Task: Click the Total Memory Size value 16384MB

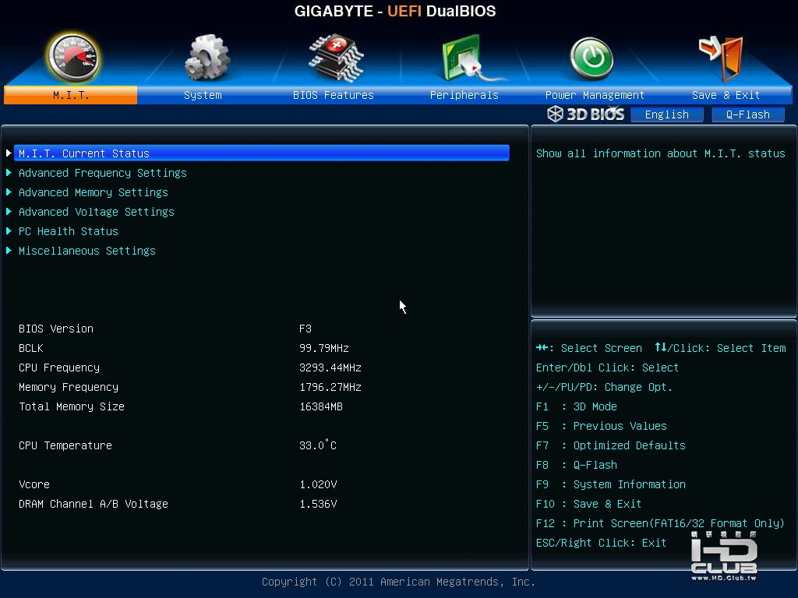Action: tap(321, 406)
